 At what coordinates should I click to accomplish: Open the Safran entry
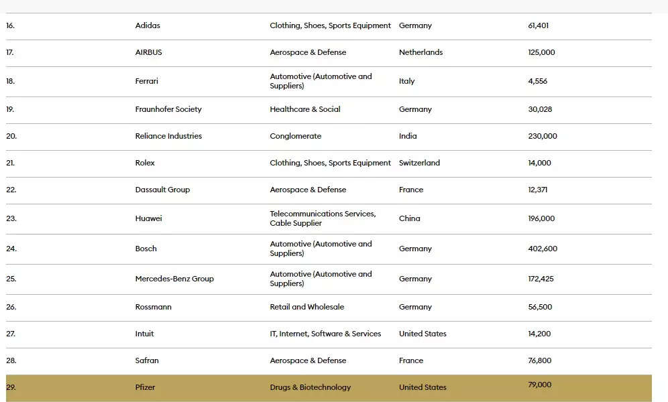147,360
